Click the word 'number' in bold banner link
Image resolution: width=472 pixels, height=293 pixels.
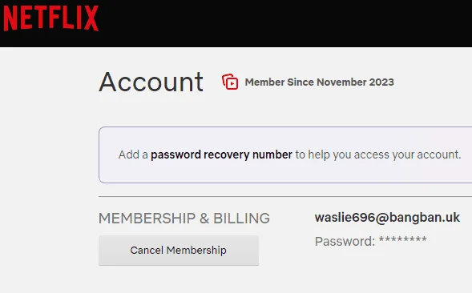coord(272,155)
